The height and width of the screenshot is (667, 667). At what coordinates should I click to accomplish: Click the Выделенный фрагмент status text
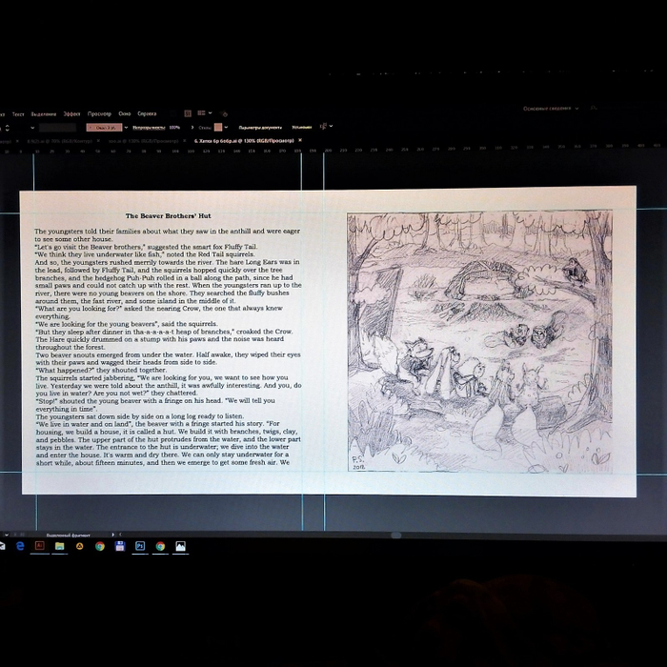pos(68,536)
